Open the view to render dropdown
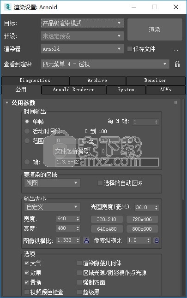The image size is (187, 298). (105, 64)
